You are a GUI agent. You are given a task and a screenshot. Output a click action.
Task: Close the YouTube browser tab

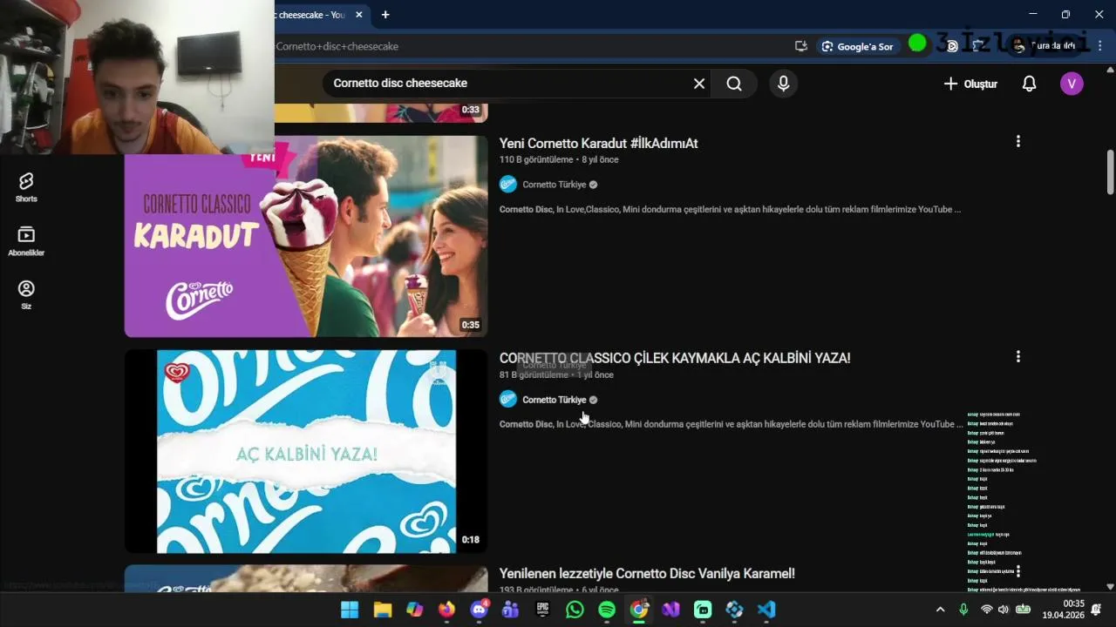pos(358,15)
